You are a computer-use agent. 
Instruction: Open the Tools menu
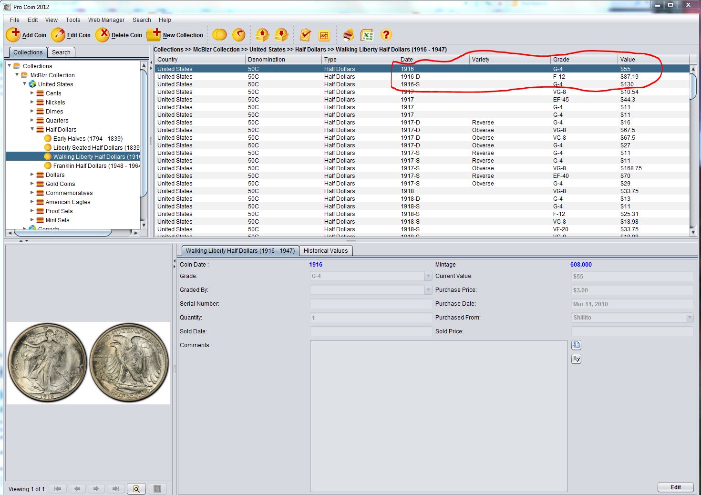click(x=73, y=20)
